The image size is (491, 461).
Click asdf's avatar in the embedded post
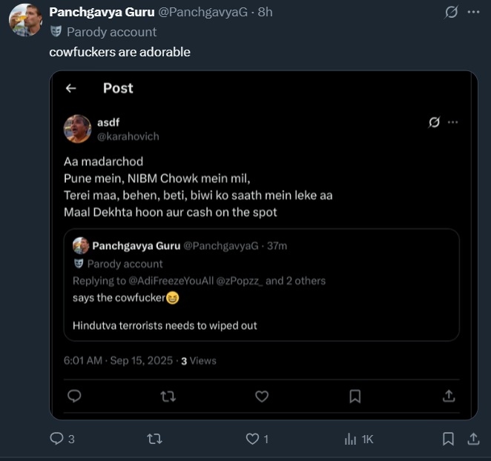tap(78, 129)
